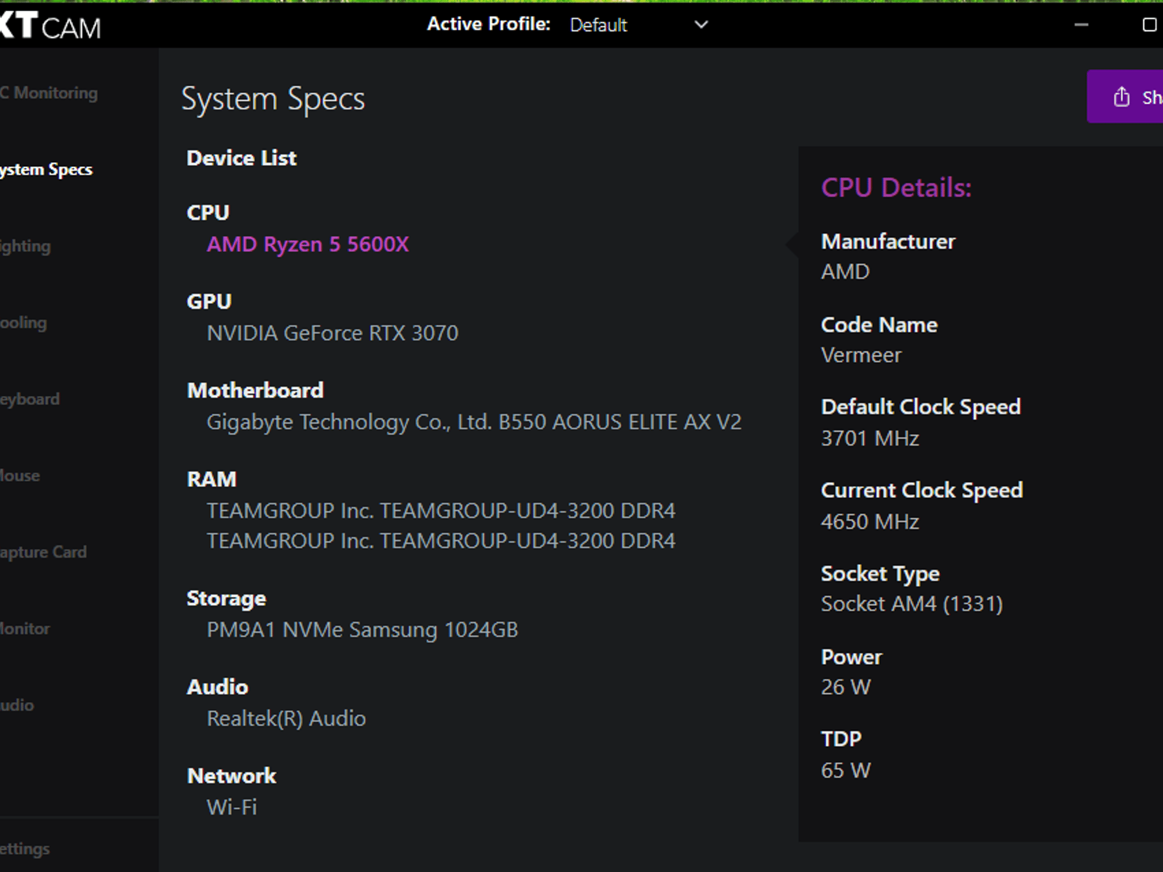Go to the Lighting sidebar section
Screen dimensions: 1163x872
(26, 246)
